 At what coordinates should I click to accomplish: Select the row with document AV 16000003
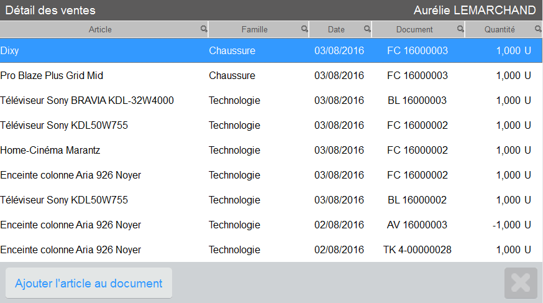[271, 225]
